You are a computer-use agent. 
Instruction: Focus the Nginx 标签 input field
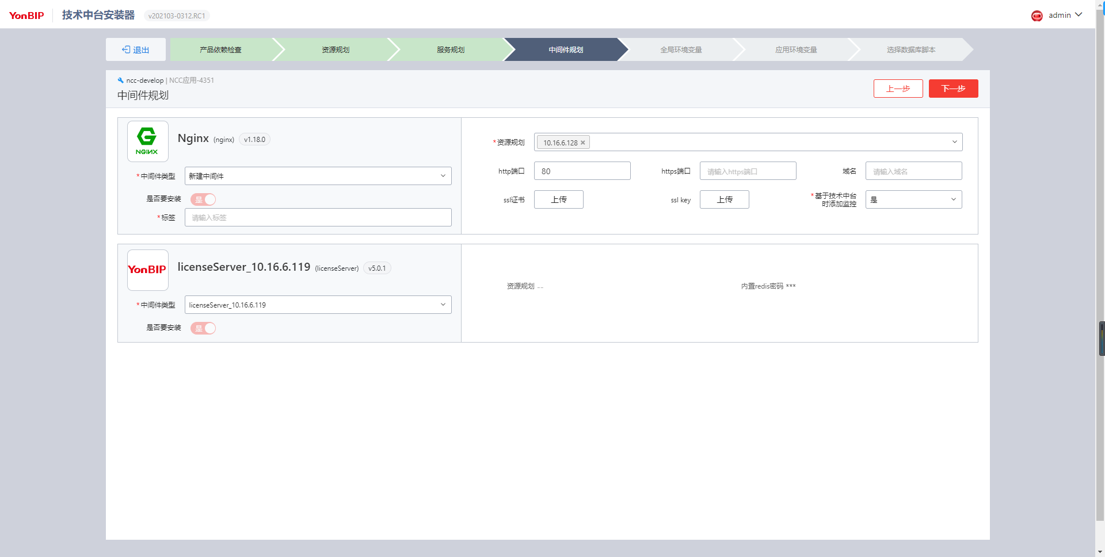pos(318,217)
